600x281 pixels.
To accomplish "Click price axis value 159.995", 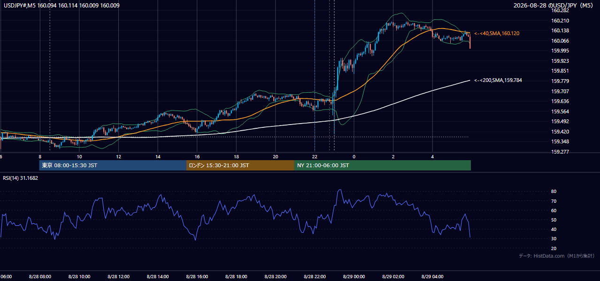I will [x=560, y=51].
